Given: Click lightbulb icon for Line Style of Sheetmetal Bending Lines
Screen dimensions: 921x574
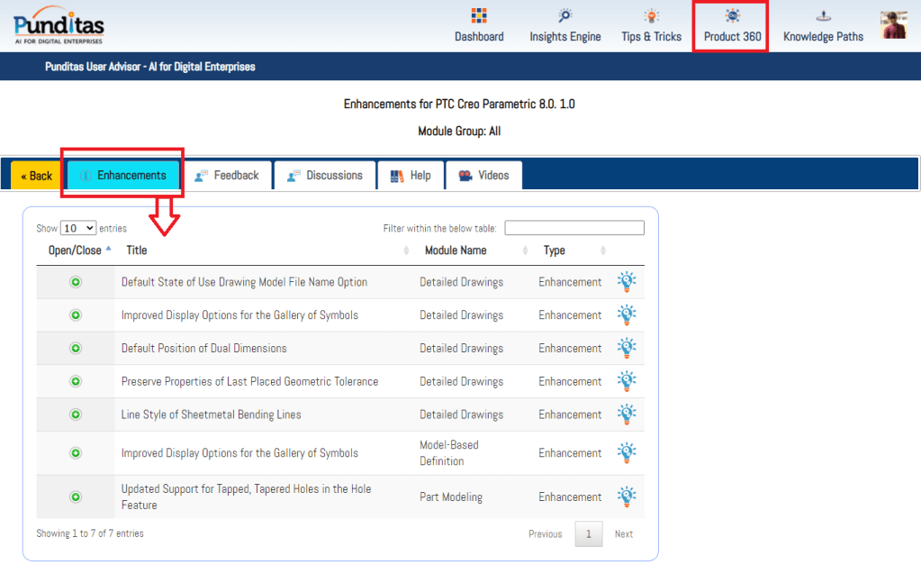Looking at the screenshot, I should point(627,415).
